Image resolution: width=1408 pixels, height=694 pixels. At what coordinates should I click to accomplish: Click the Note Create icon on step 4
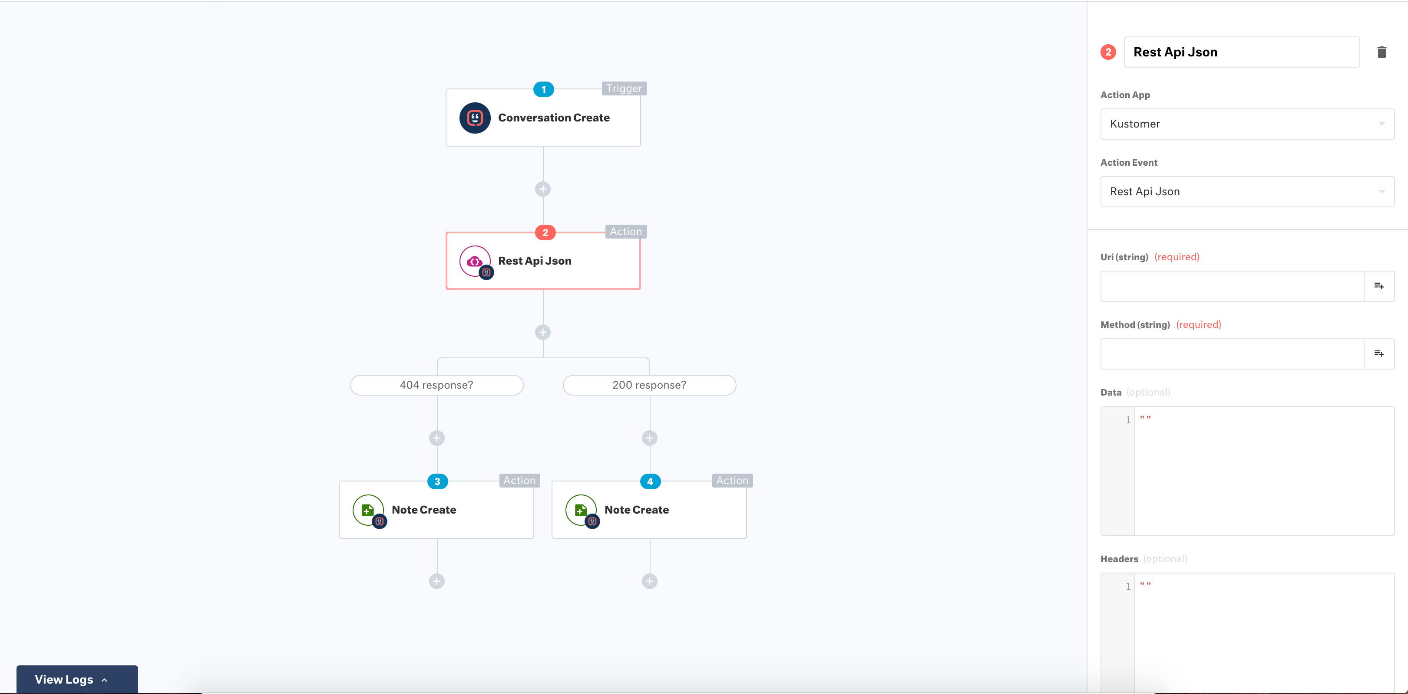point(582,508)
